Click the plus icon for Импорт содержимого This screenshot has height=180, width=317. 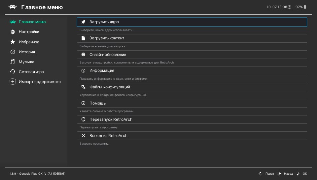[13, 82]
